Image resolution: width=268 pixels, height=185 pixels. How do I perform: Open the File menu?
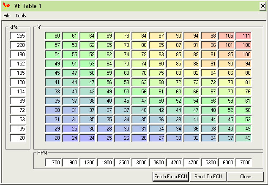point(7,16)
